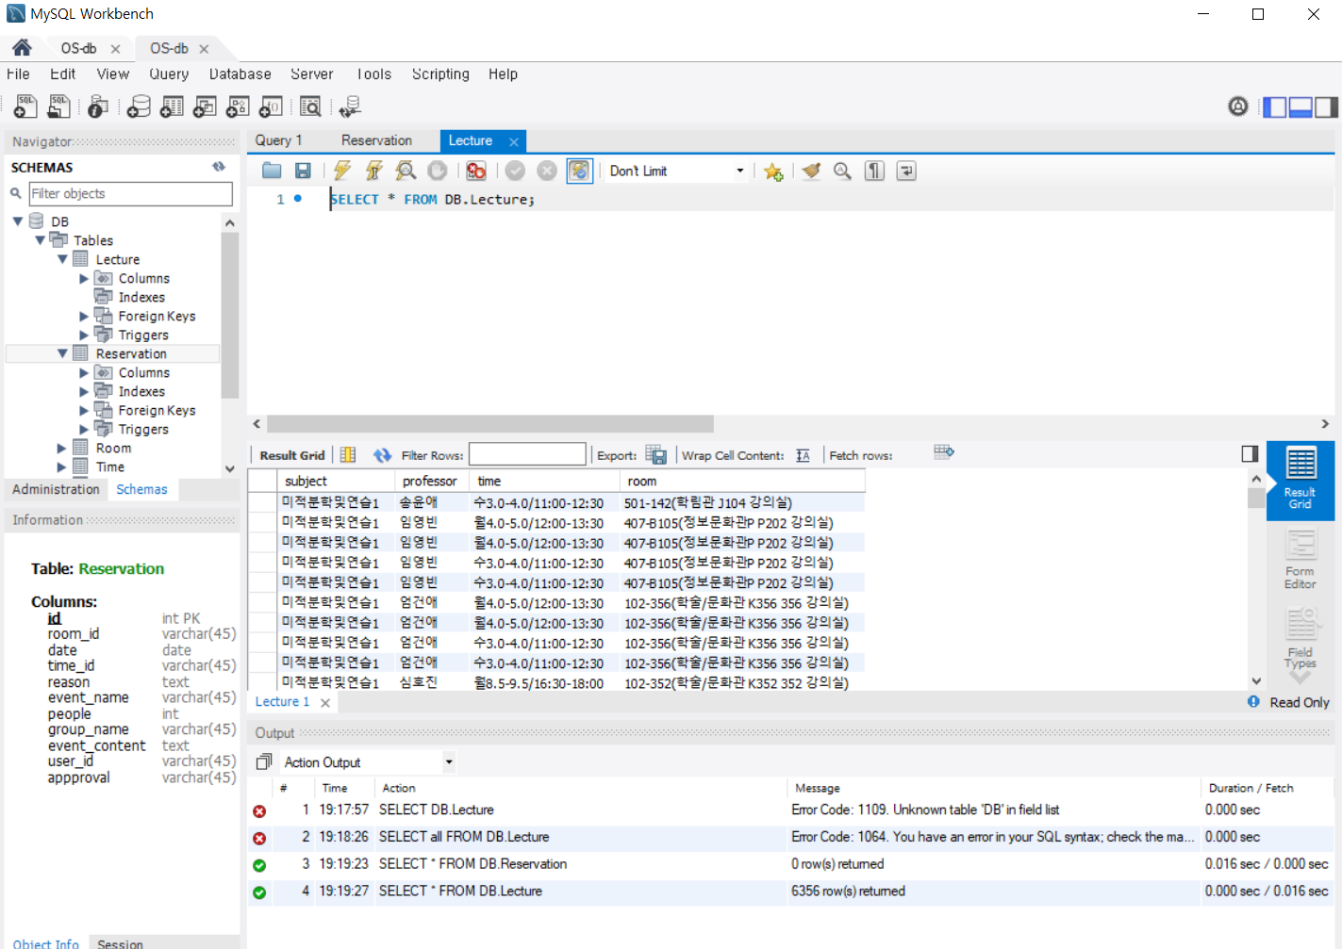
Task: Open the Database menu
Action: pos(240,74)
